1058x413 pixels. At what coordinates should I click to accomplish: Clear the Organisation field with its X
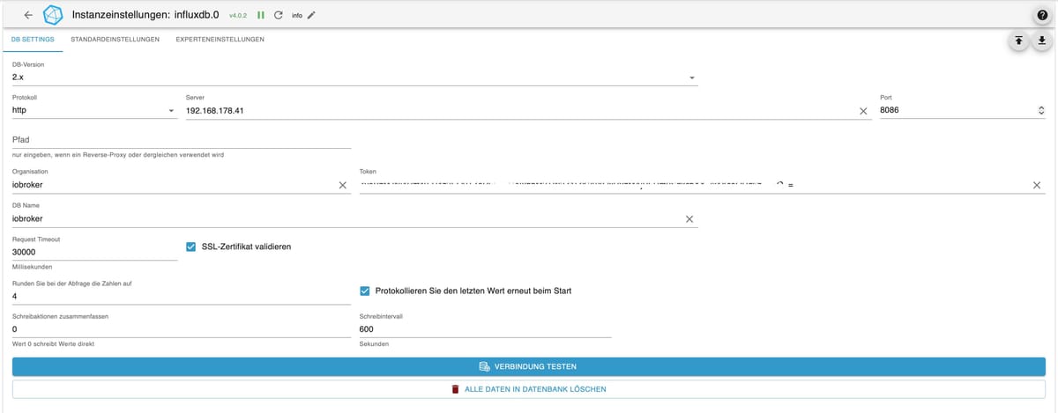tap(342, 185)
